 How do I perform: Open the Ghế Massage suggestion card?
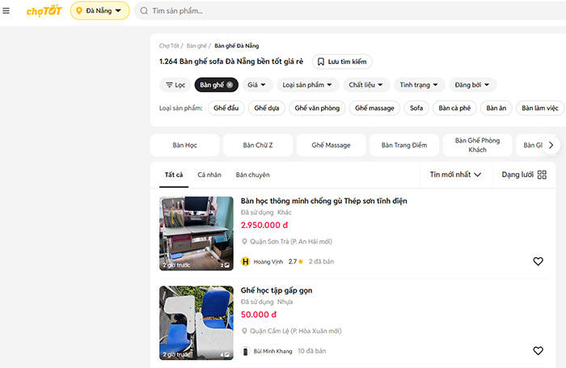(x=331, y=145)
